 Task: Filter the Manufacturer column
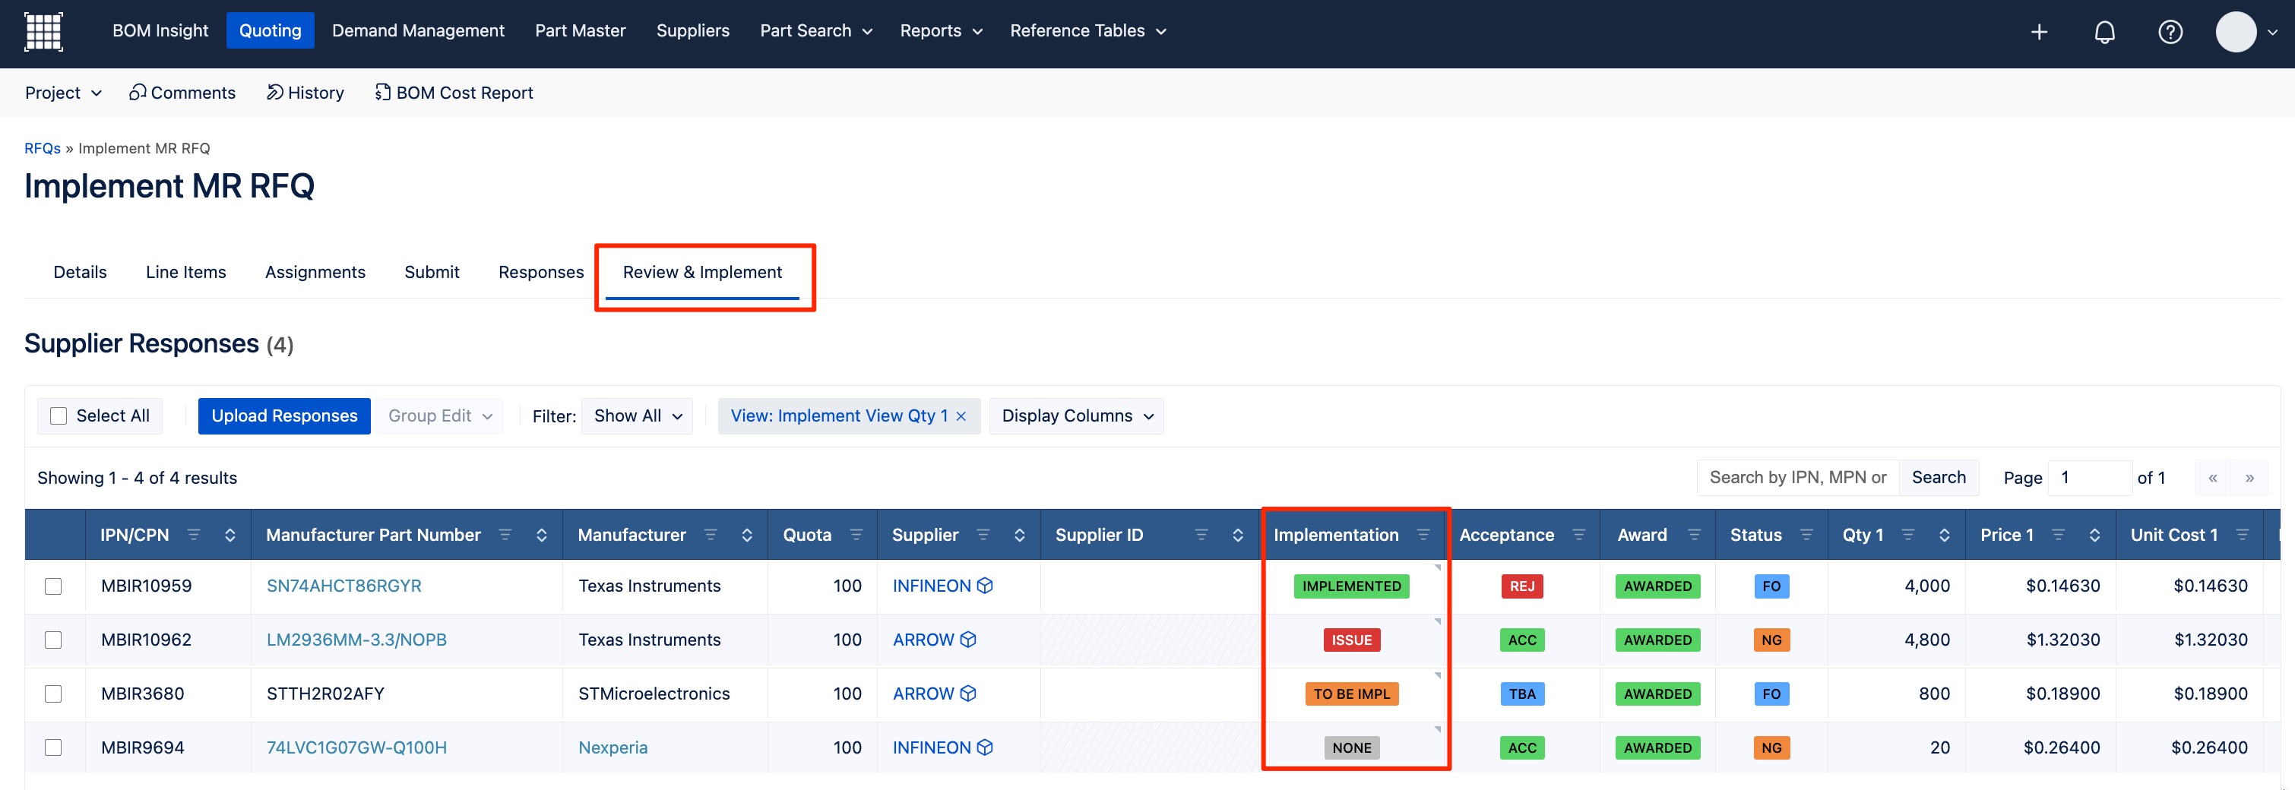point(711,534)
